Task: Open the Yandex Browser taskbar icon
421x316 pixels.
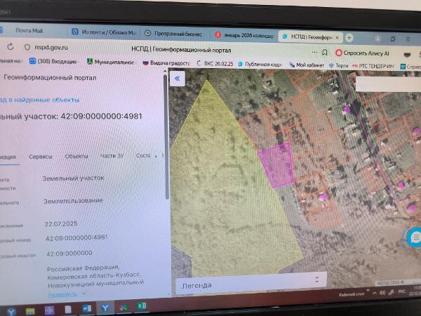Action: click(x=105, y=308)
